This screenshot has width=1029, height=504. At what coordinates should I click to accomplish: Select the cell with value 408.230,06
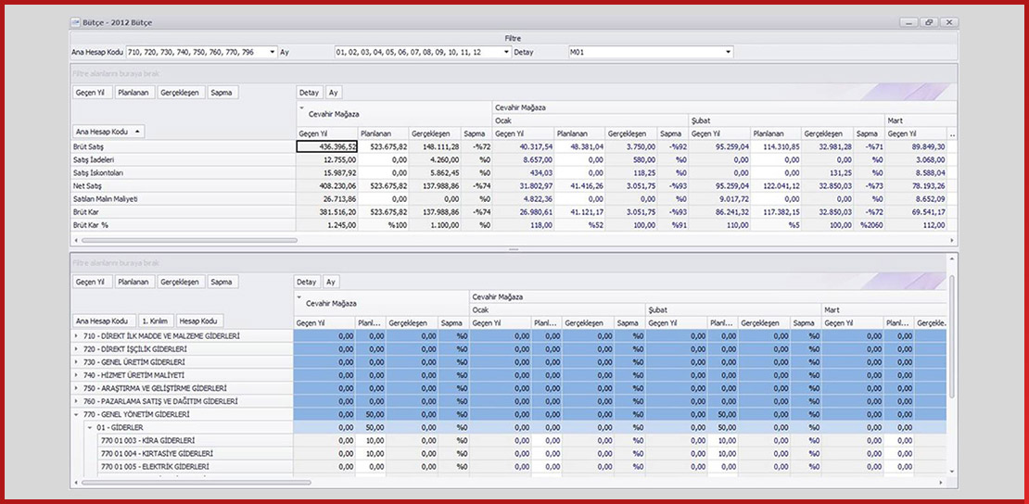pos(327,185)
